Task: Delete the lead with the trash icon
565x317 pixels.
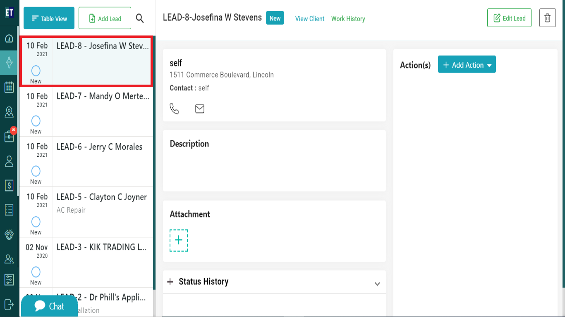Action: [547, 18]
